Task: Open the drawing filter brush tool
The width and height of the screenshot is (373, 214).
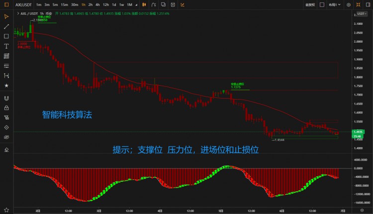Action: (x=6, y=117)
